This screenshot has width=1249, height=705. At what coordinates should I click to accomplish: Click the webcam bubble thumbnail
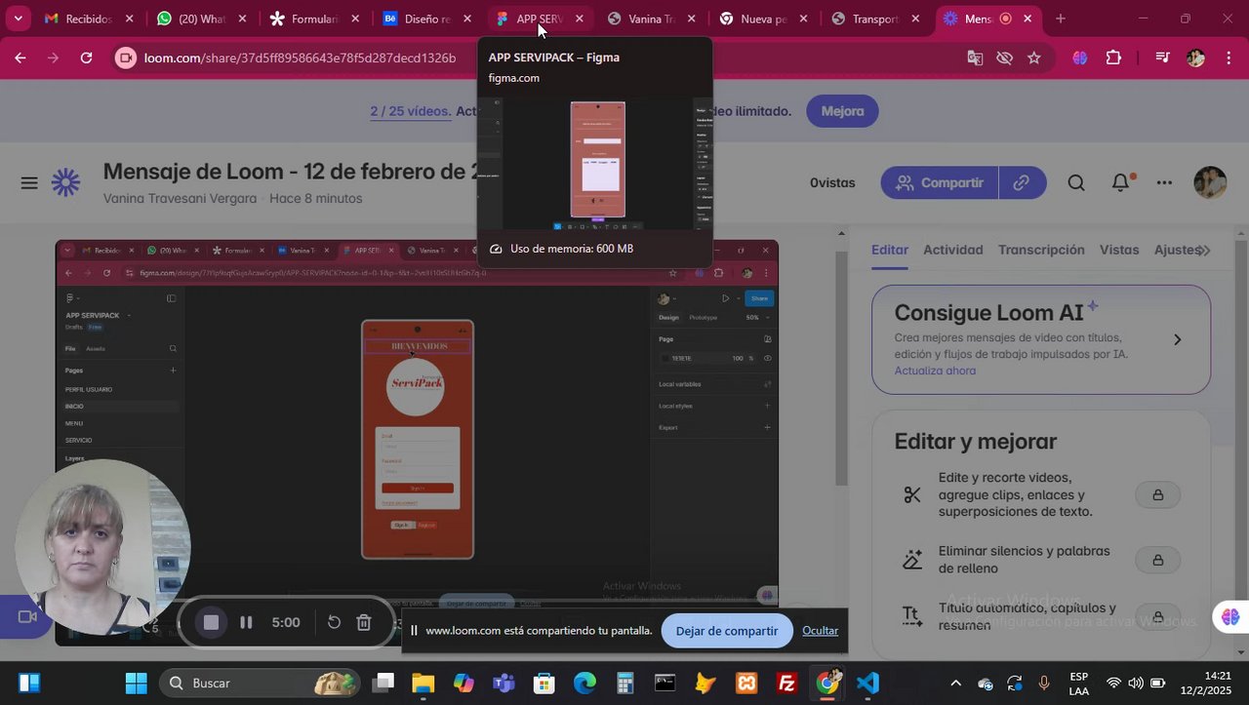coord(102,547)
